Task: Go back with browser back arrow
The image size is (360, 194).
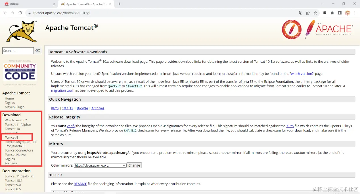Action: click(5, 13)
